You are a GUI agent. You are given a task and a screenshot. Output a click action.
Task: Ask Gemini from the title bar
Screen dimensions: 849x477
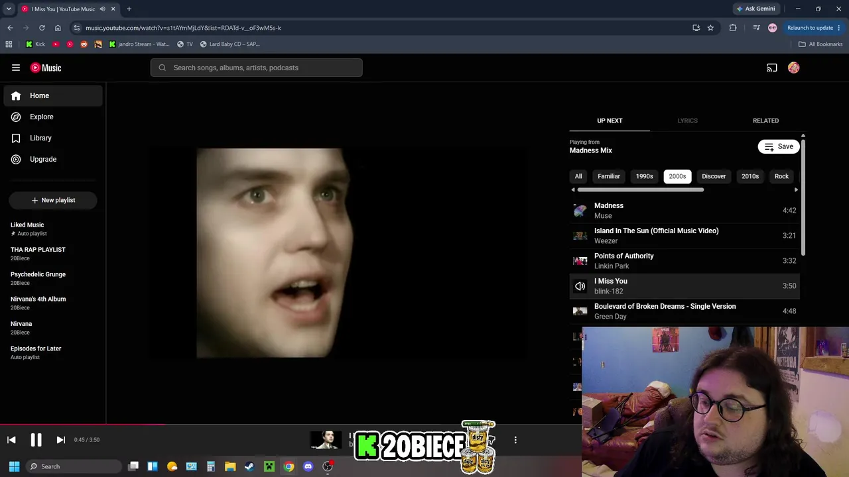[755, 9]
